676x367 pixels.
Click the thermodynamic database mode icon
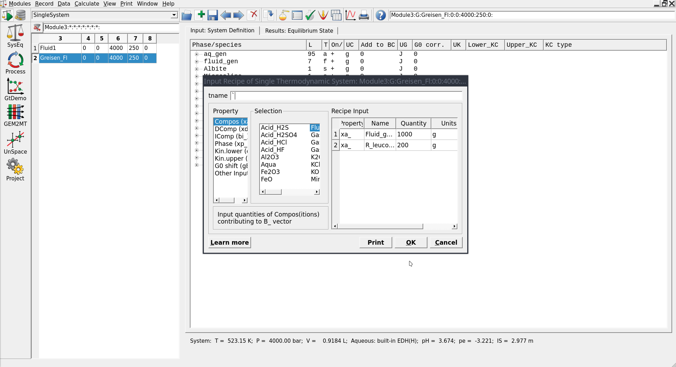pos(21,15)
